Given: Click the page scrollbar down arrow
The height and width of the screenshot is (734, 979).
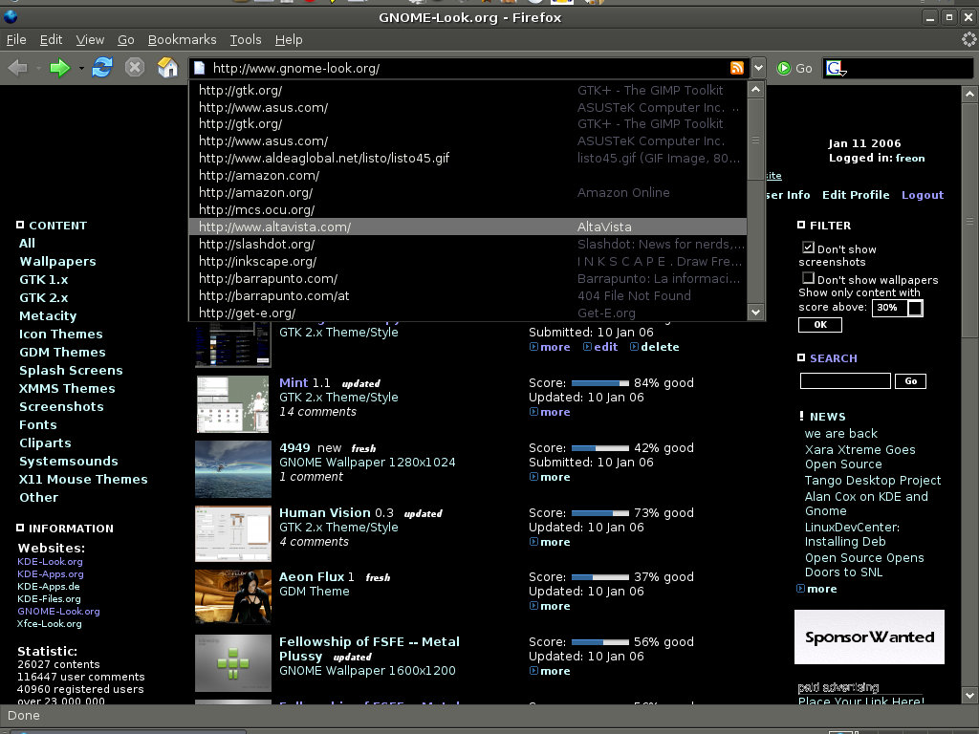Looking at the screenshot, I should [x=969, y=695].
